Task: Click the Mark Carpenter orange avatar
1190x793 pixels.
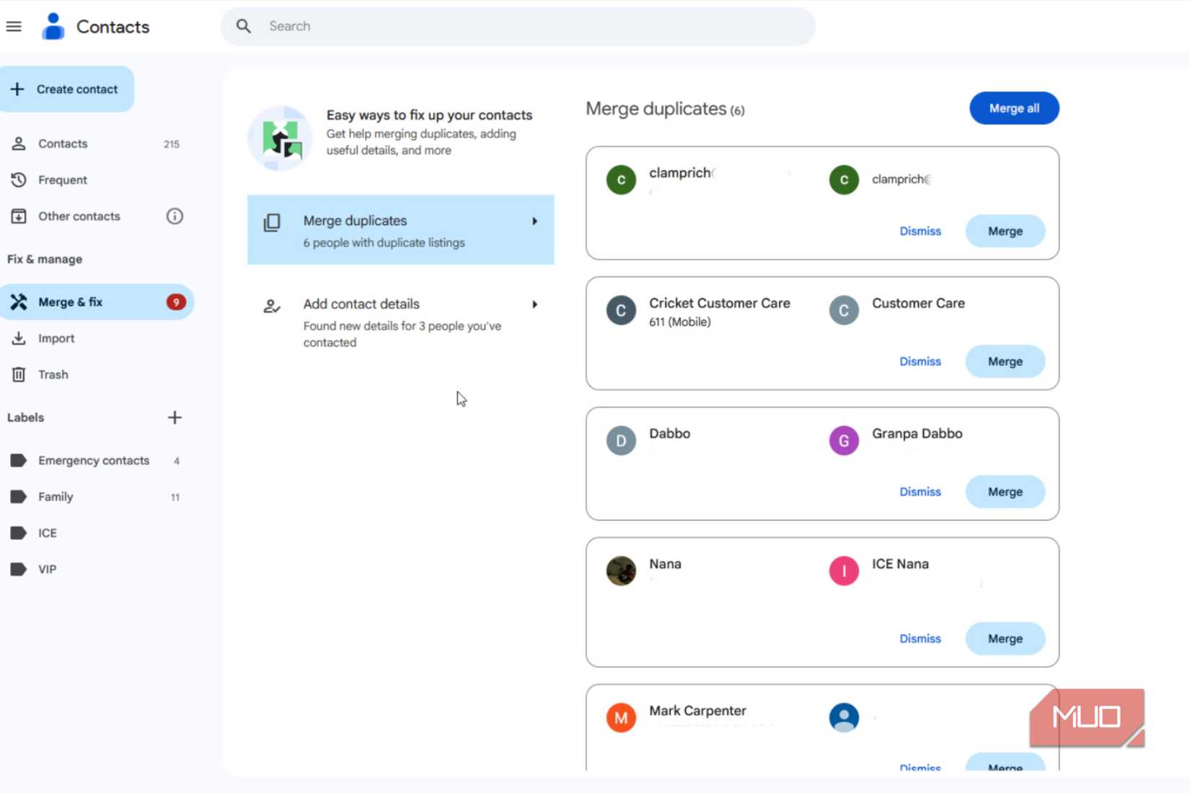Action: pyautogui.click(x=621, y=718)
